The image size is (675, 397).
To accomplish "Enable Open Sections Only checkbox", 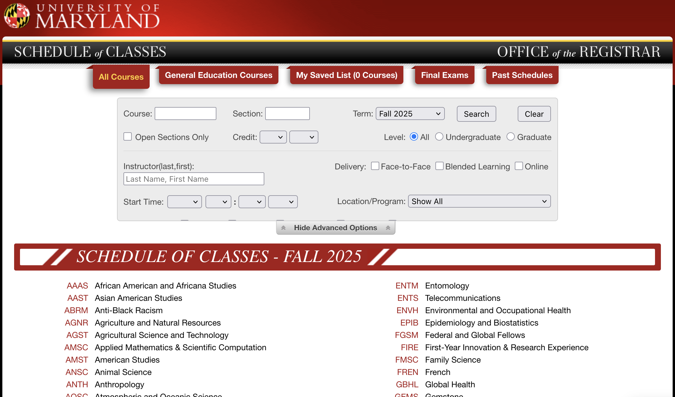I will [x=128, y=137].
